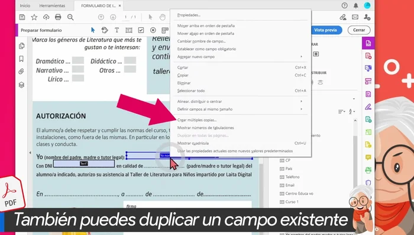Click the magnifying glass search icon

pyautogui.click(x=70, y=17)
